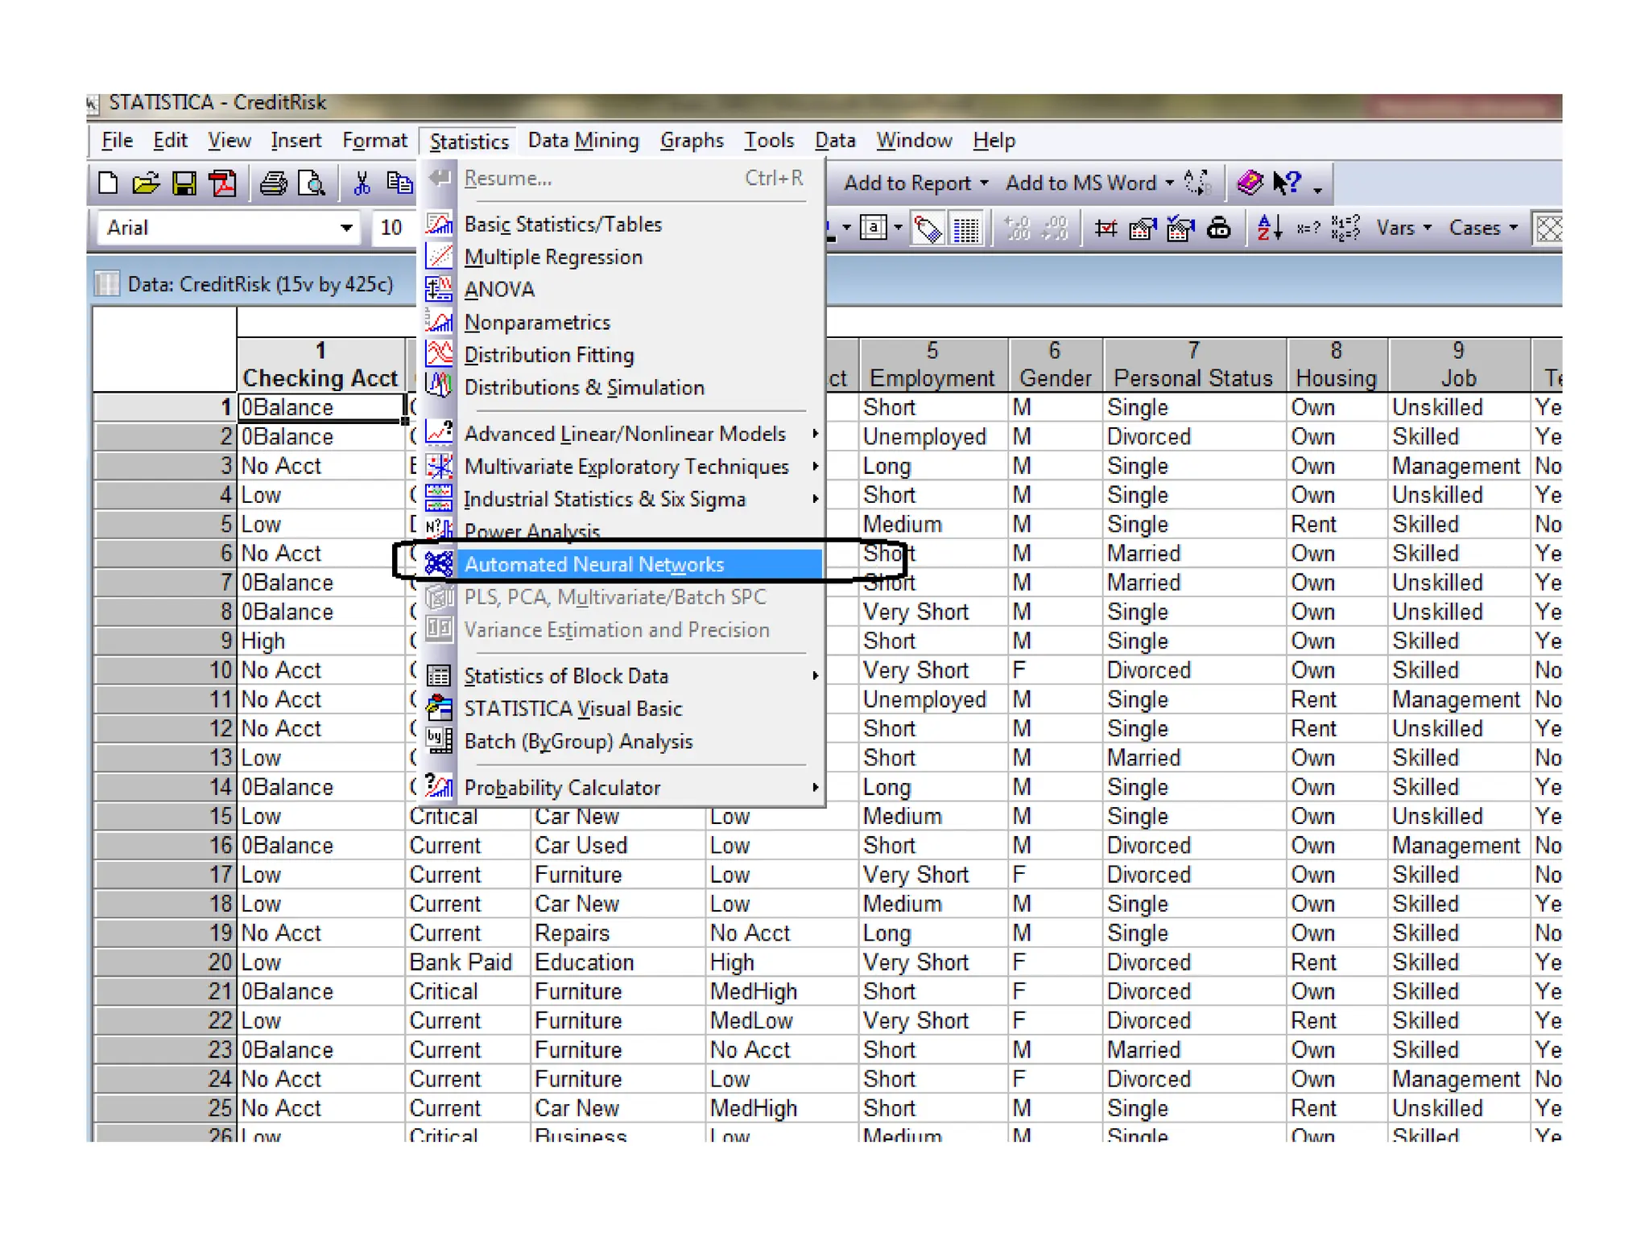Click the STATISTICA help book icon
Viewport: 1649px width, 1236px height.
[x=1249, y=183]
